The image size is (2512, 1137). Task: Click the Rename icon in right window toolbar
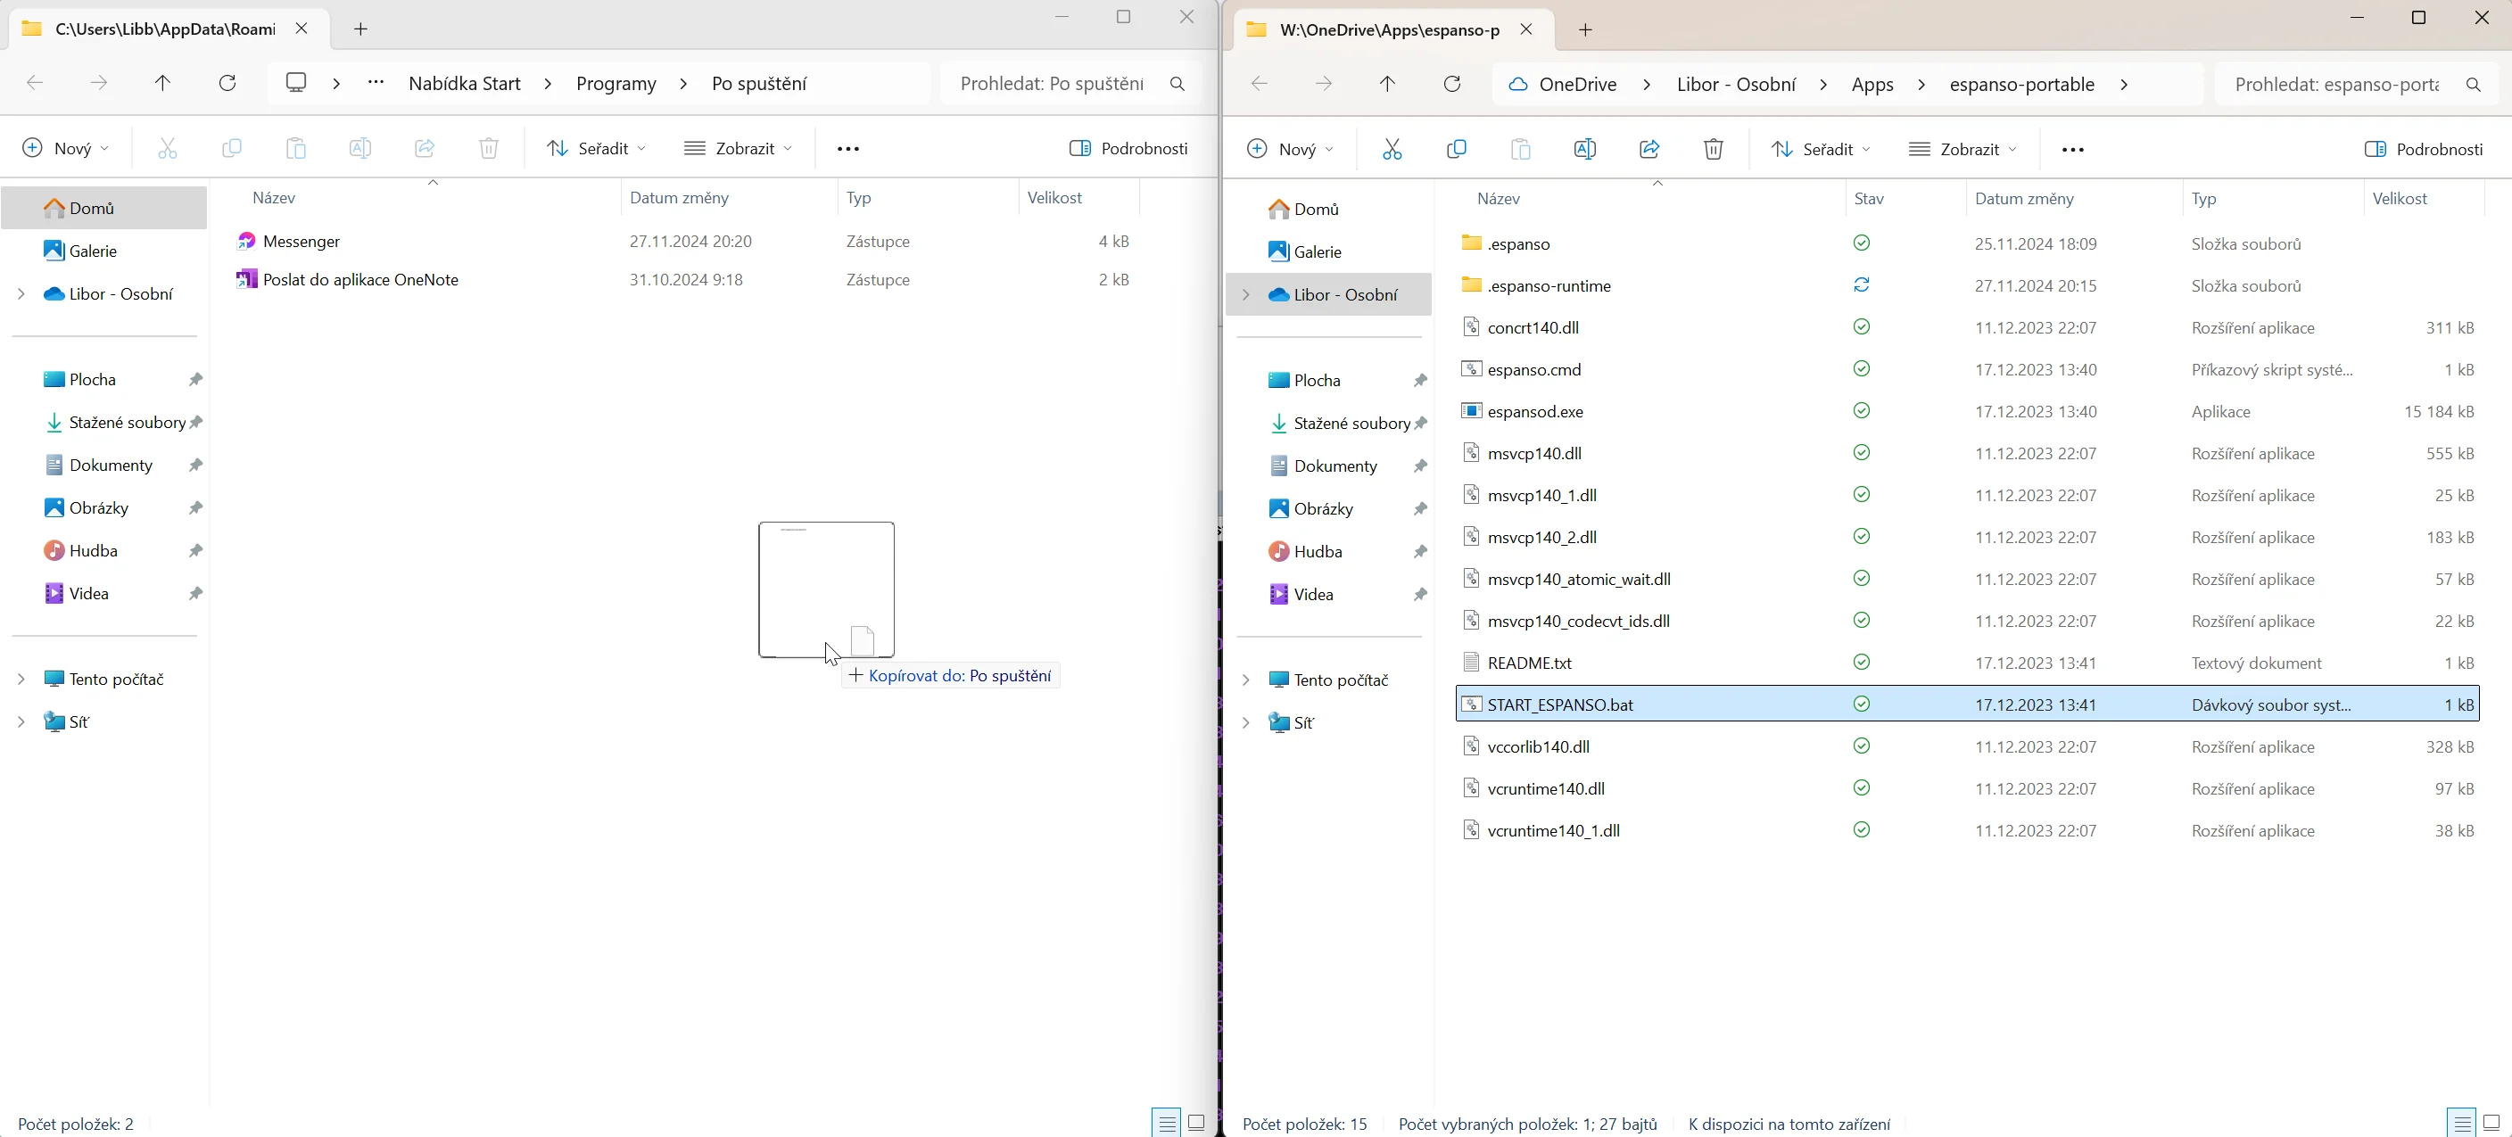click(1584, 149)
